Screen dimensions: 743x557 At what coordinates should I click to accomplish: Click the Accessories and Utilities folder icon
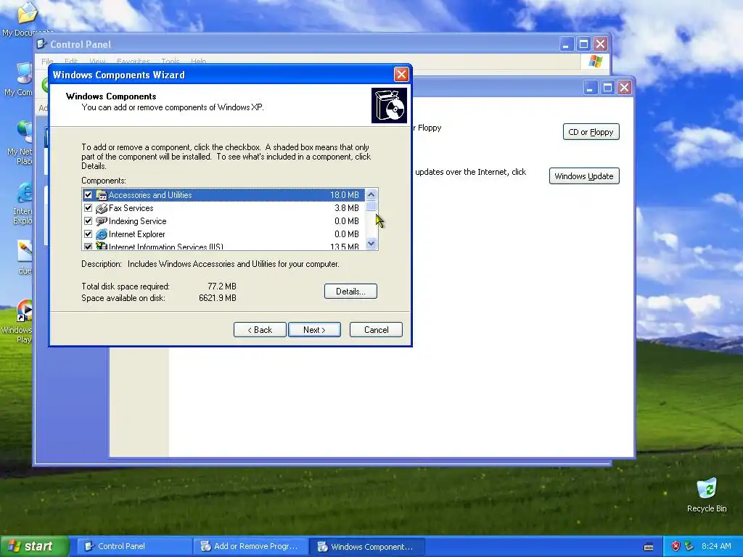click(102, 194)
